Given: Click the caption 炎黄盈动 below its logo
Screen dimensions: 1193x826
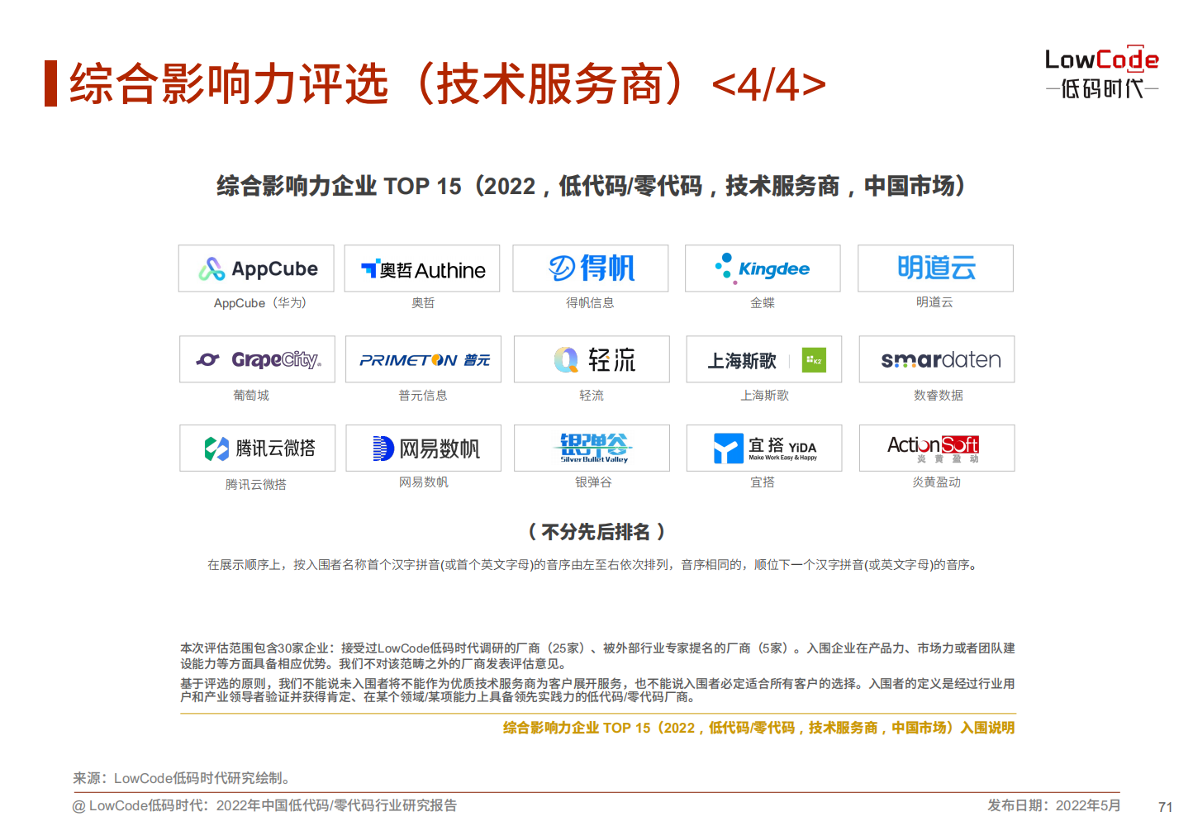Looking at the screenshot, I should click(937, 482).
